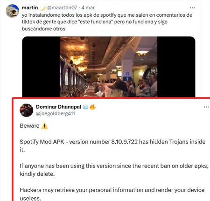Click Dominar Dhanapal's profile avatar

click(27, 110)
